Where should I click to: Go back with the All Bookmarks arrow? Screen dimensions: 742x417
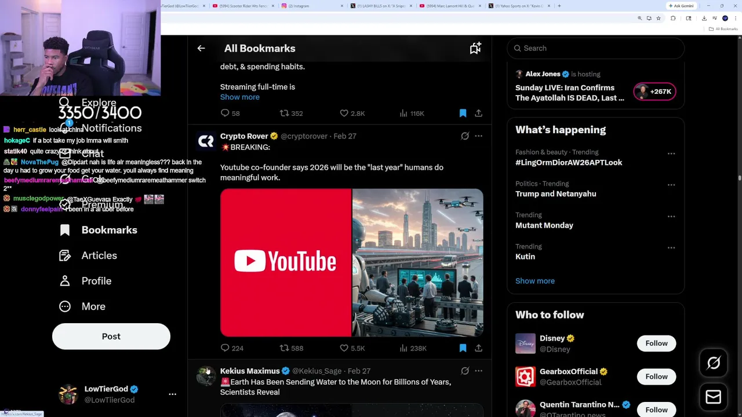pos(201,49)
